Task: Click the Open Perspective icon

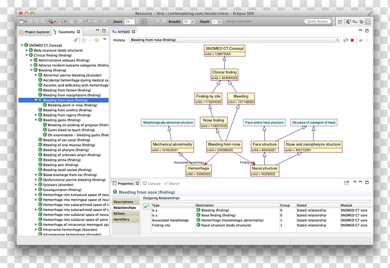Action: [x=340, y=21]
